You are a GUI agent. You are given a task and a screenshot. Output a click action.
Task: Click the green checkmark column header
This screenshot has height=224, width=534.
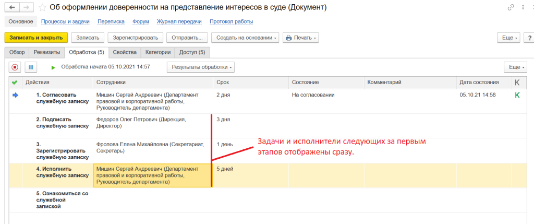click(x=15, y=82)
